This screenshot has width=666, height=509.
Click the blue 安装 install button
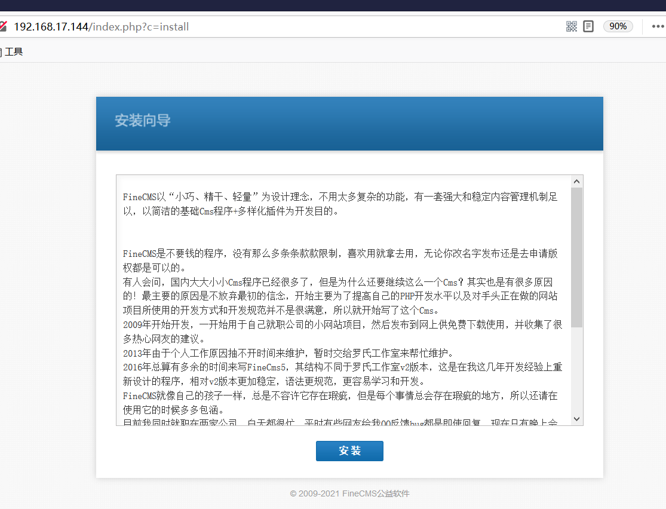pos(349,451)
